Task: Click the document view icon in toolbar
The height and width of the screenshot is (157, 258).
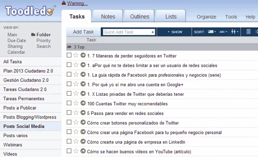Action: coord(248,31)
